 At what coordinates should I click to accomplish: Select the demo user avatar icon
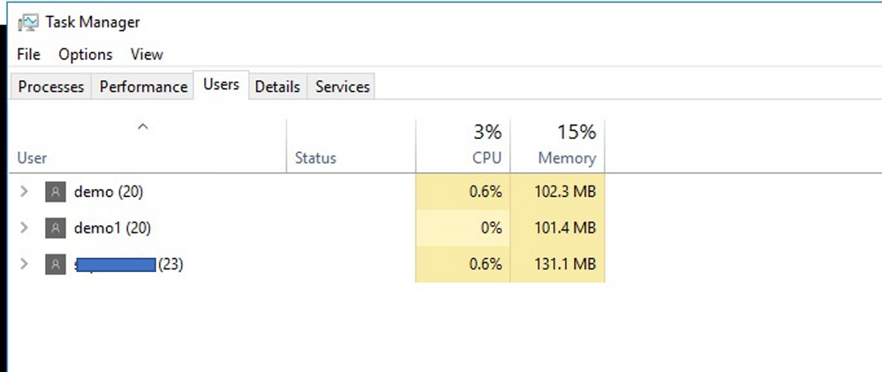tap(55, 192)
